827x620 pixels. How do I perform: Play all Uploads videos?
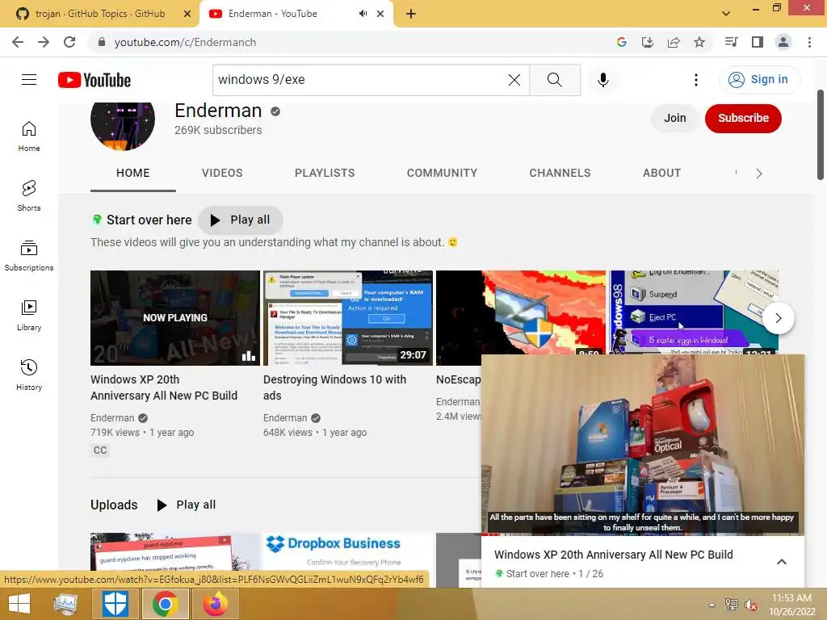click(x=187, y=505)
